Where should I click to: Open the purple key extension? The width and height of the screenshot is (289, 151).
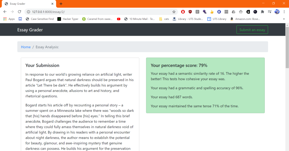click(204, 12)
